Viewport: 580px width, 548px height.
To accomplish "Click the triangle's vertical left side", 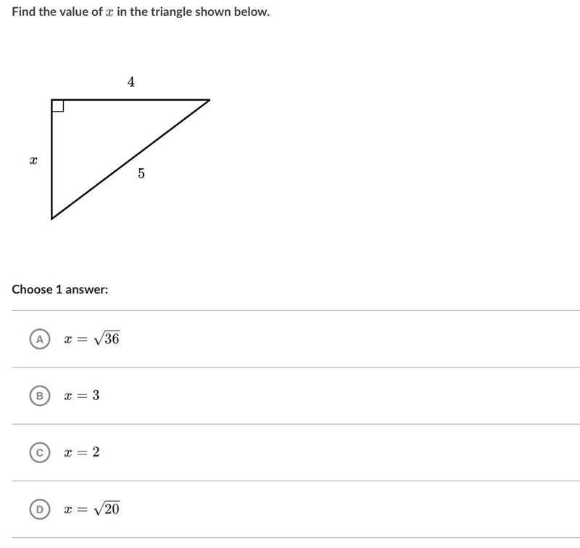I will tap(51, 159).
